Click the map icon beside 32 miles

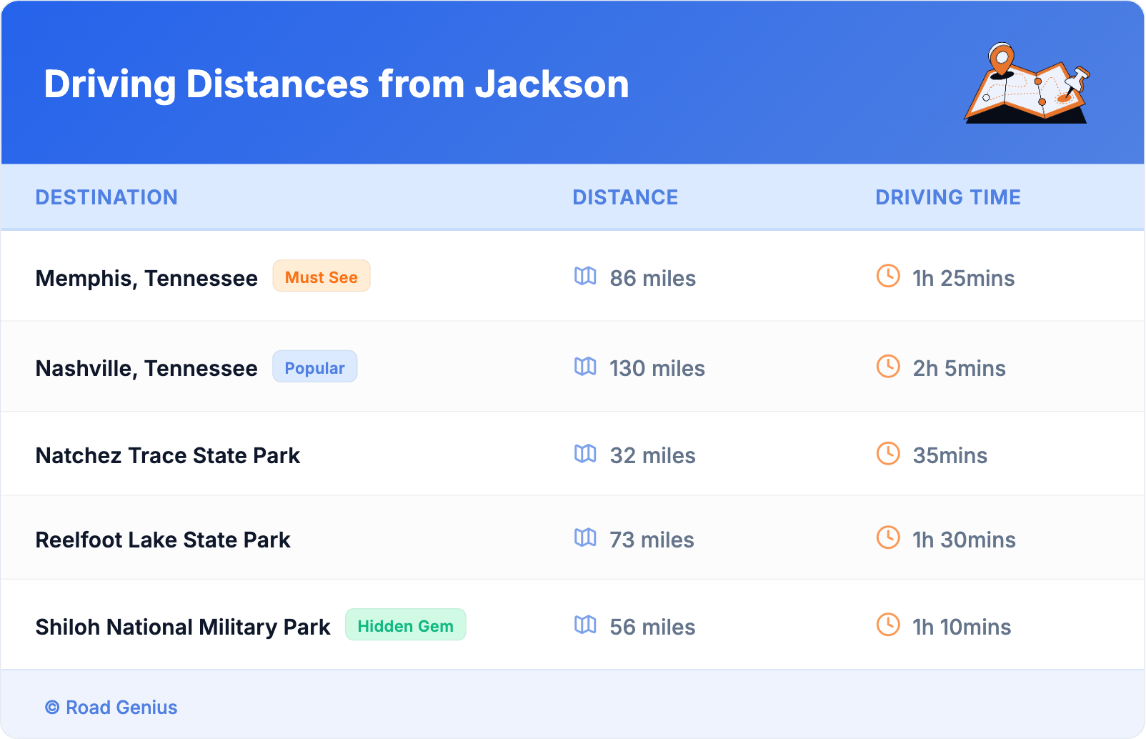tap(585, 454)
